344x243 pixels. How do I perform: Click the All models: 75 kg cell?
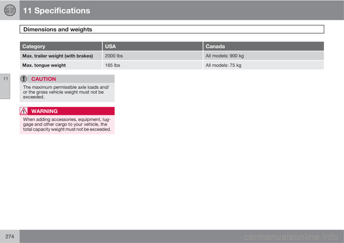click(x=223, y=65)
